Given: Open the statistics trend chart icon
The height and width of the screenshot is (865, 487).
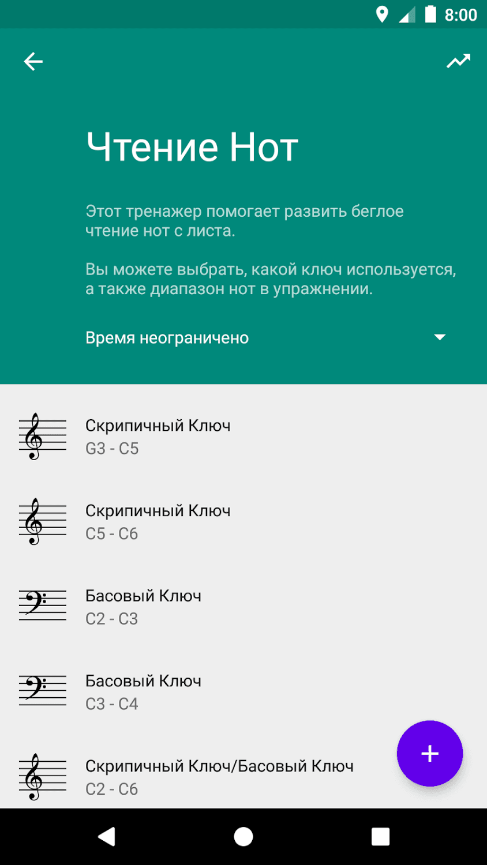Looking at the screenshot, I should click(x=458, y=61).
